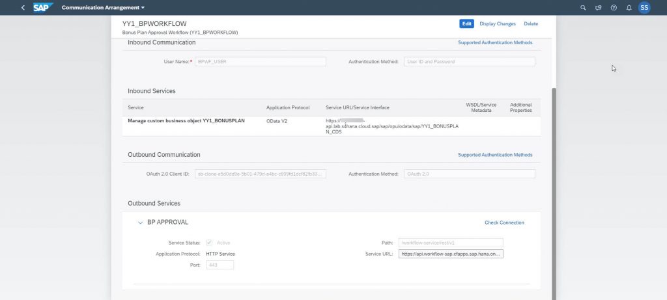
Task: Click the Service column header
Action: (x=135, y=107)
